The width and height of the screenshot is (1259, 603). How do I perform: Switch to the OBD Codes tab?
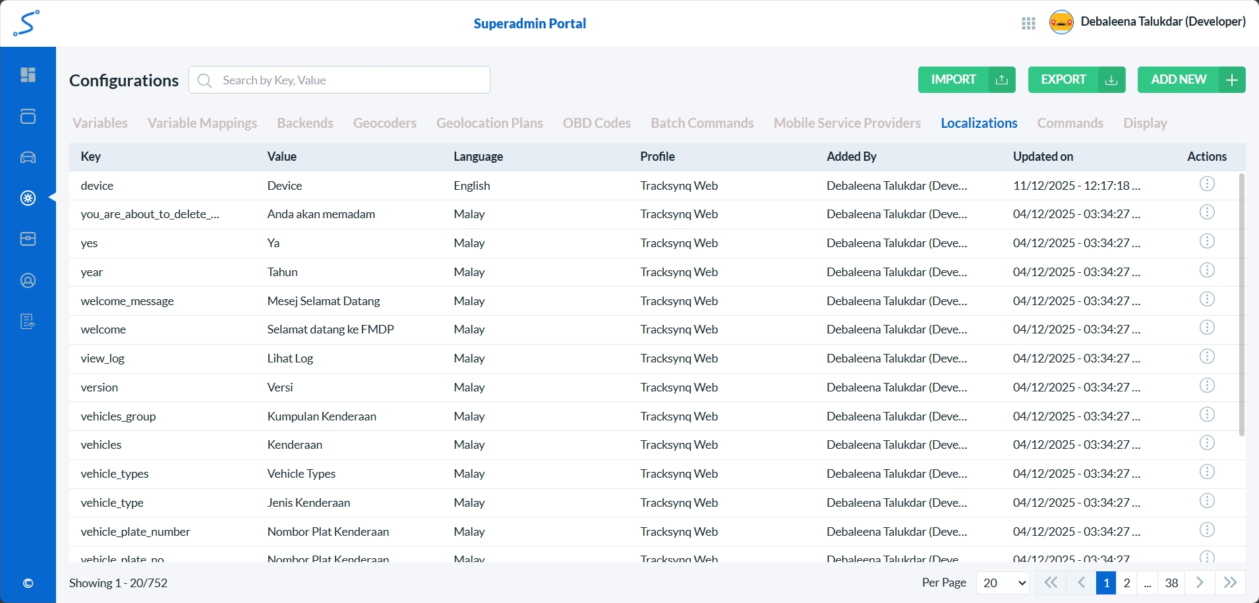[x=597, y=123]
